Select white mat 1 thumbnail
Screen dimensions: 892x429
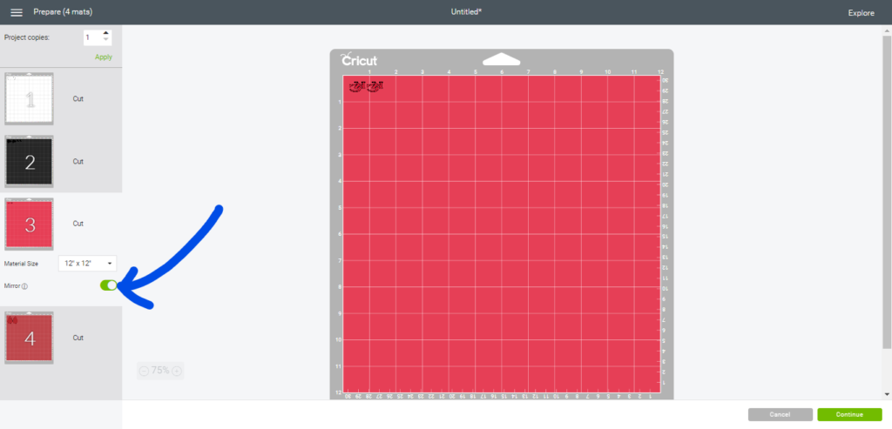click(29, 98)
